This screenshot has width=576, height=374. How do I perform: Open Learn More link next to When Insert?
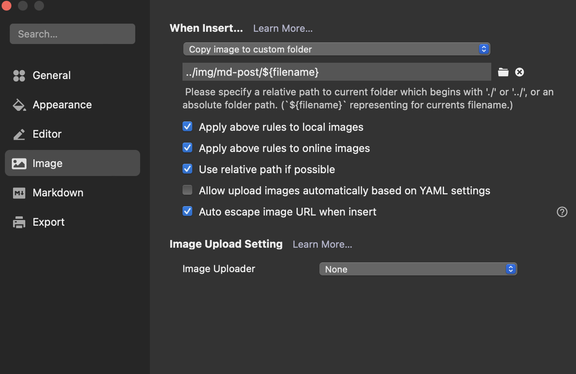coord(283,29)
